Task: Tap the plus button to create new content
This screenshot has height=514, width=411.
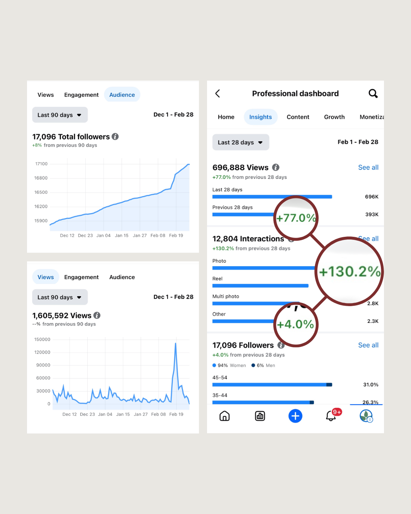Action: coord(295,416)
